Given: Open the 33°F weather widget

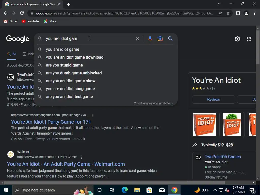Looking at the screenshot, I should point(201,190).
